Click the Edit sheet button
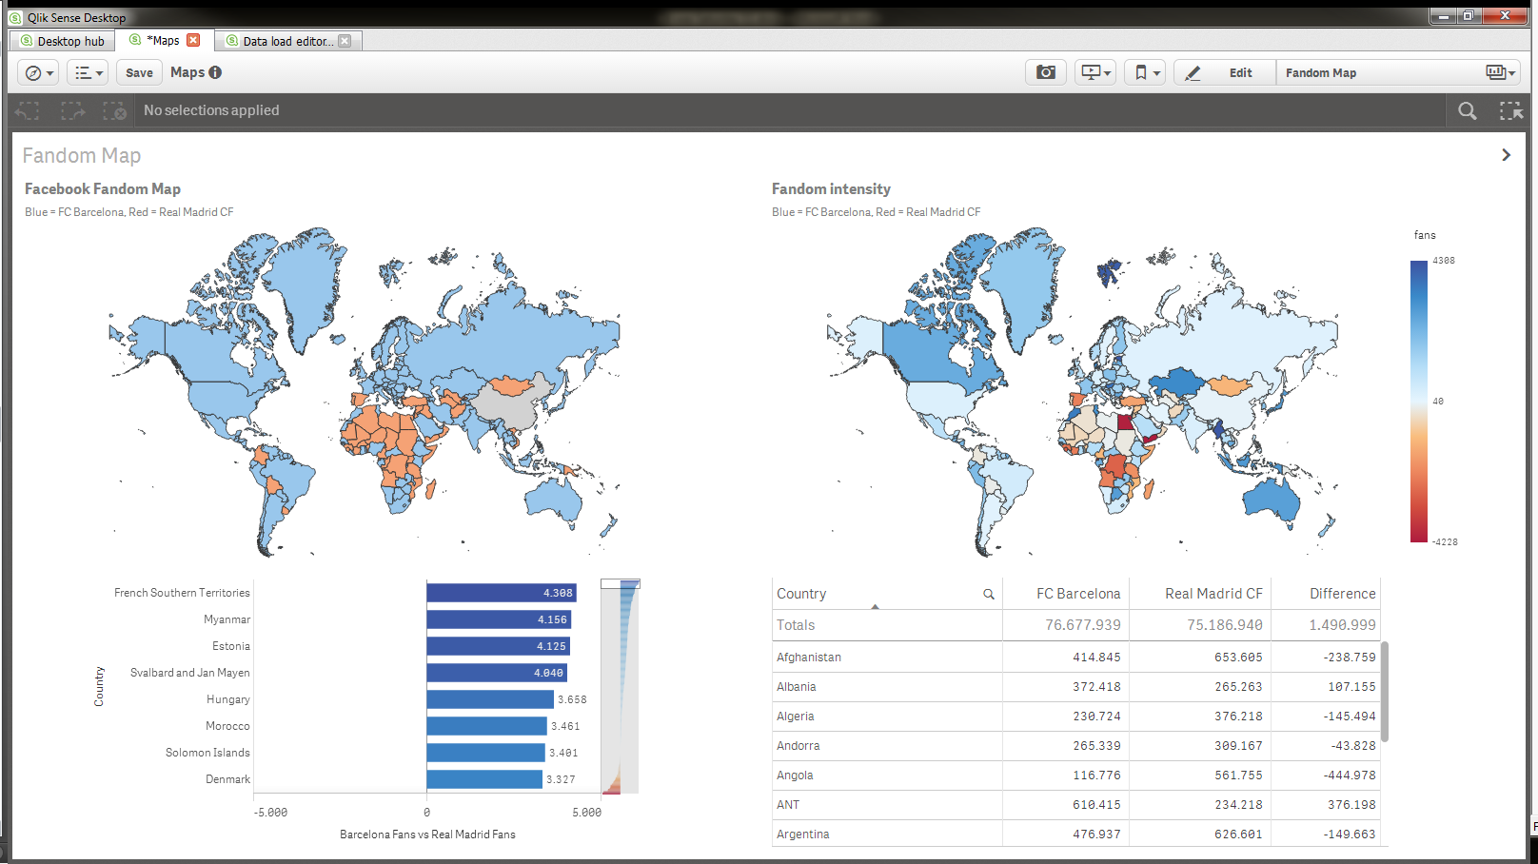Viewport: 1538px width, 864px height. (x=1225, y=72)
